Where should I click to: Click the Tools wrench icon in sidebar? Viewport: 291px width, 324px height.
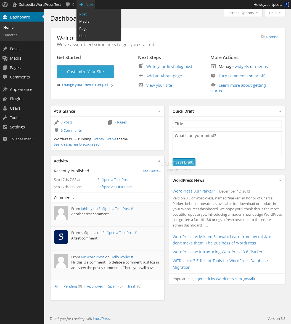(5, 118)
